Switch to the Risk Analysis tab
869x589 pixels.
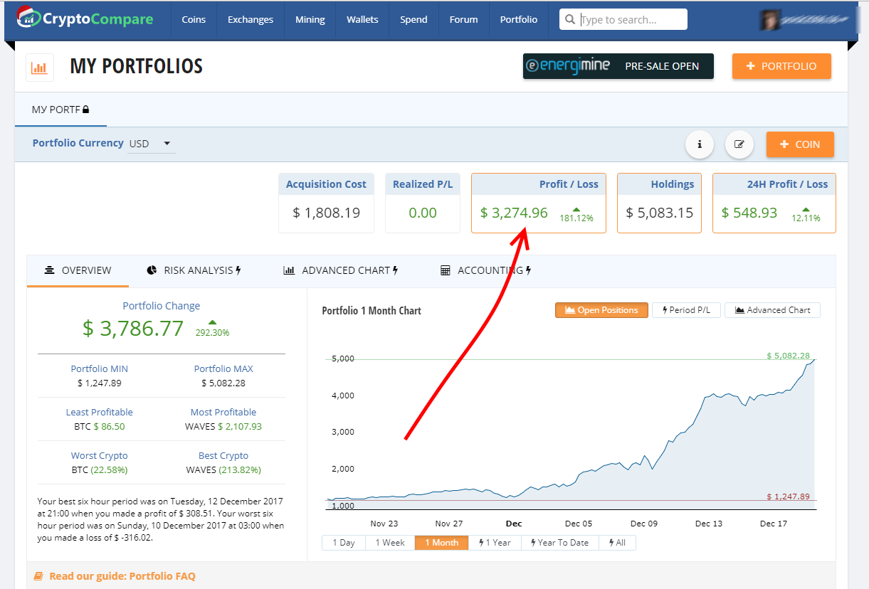pos(194,270)
